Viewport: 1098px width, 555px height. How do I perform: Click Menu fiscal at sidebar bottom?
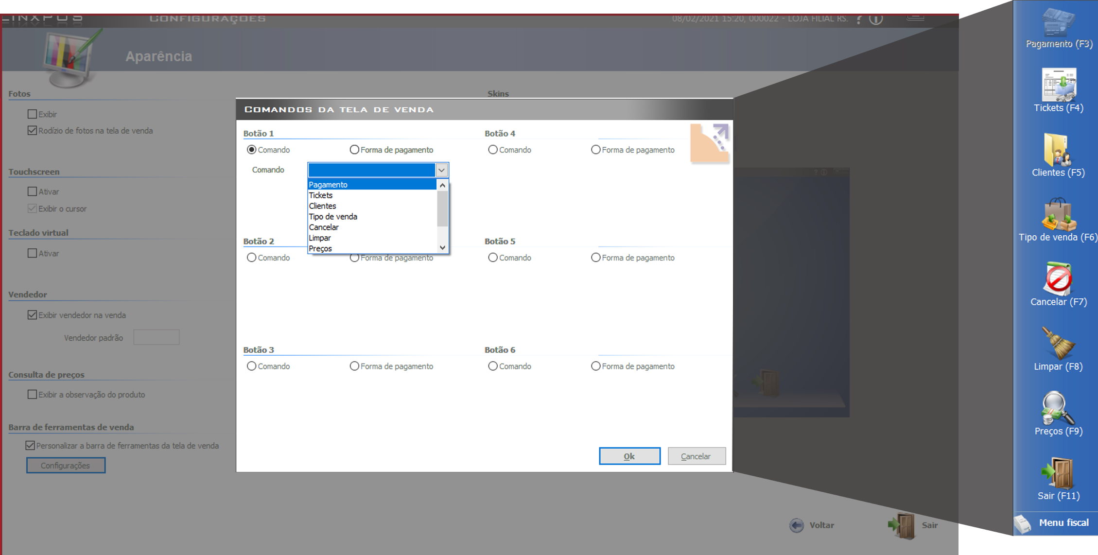click(1063, 522)
